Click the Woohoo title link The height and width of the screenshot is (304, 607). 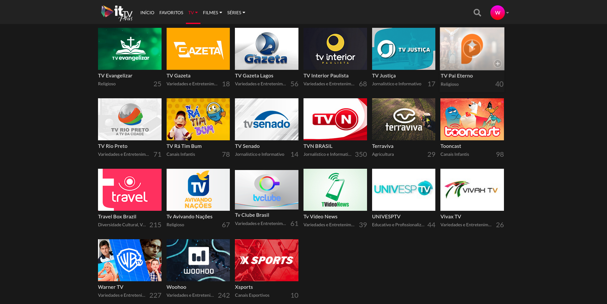[x=176, y=287]
